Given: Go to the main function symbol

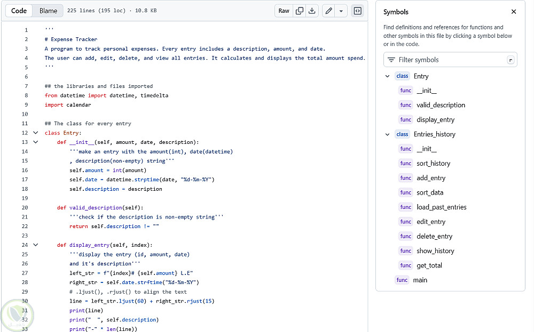Looking at the screenshot, I should [x=420, y=280].
